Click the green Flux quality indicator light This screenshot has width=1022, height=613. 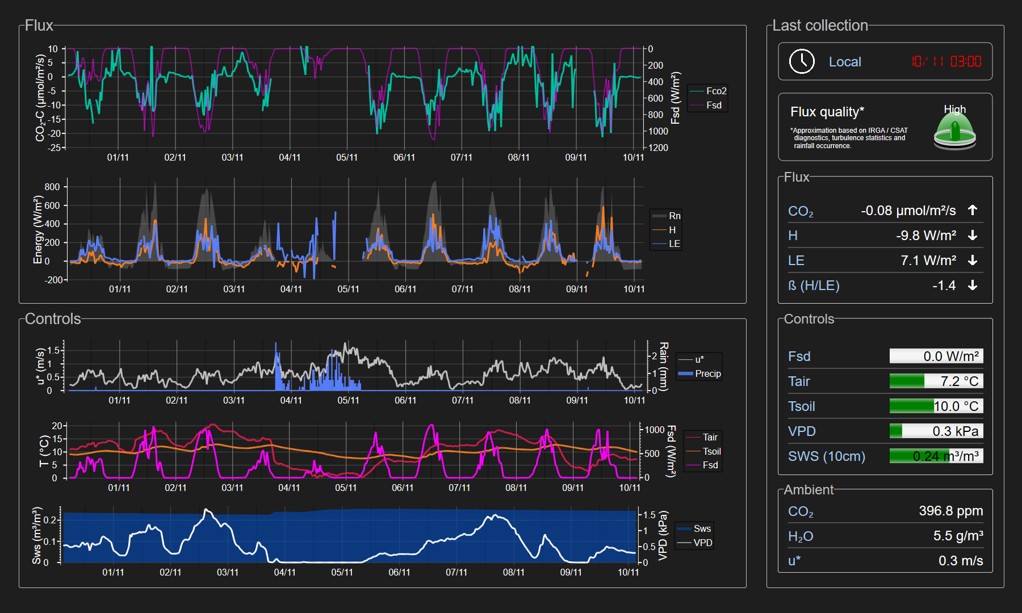pos(954,131)
